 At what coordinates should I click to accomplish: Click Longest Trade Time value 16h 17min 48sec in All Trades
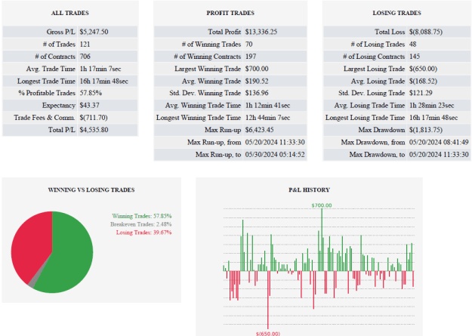(x=104, y=82)
